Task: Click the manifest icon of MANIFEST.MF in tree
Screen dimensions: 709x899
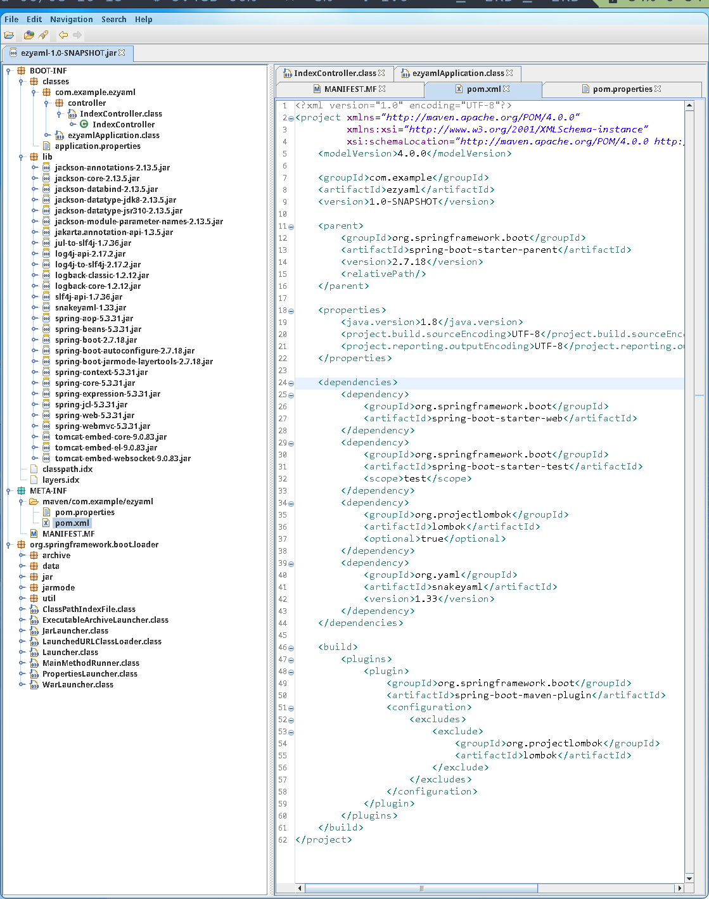Action: (x=34, y=534)
